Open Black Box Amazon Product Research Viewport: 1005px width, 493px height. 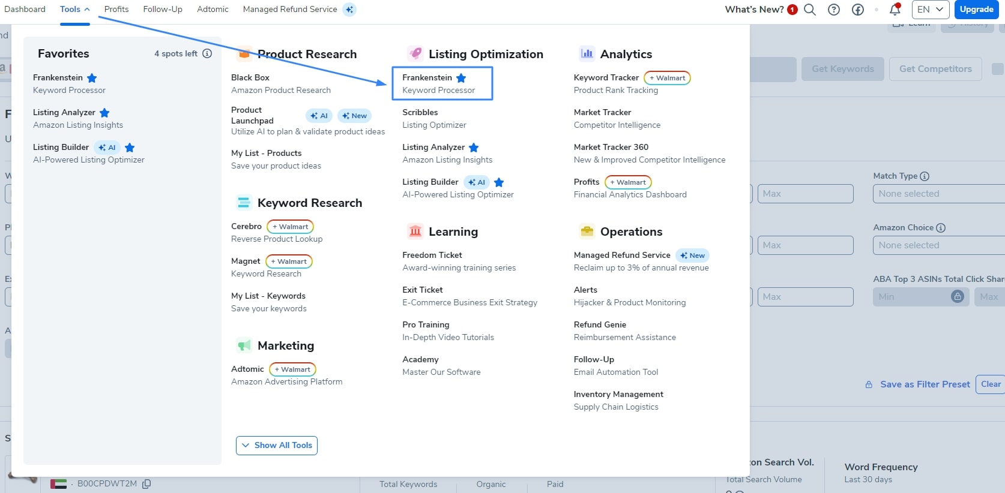[281, 84]
